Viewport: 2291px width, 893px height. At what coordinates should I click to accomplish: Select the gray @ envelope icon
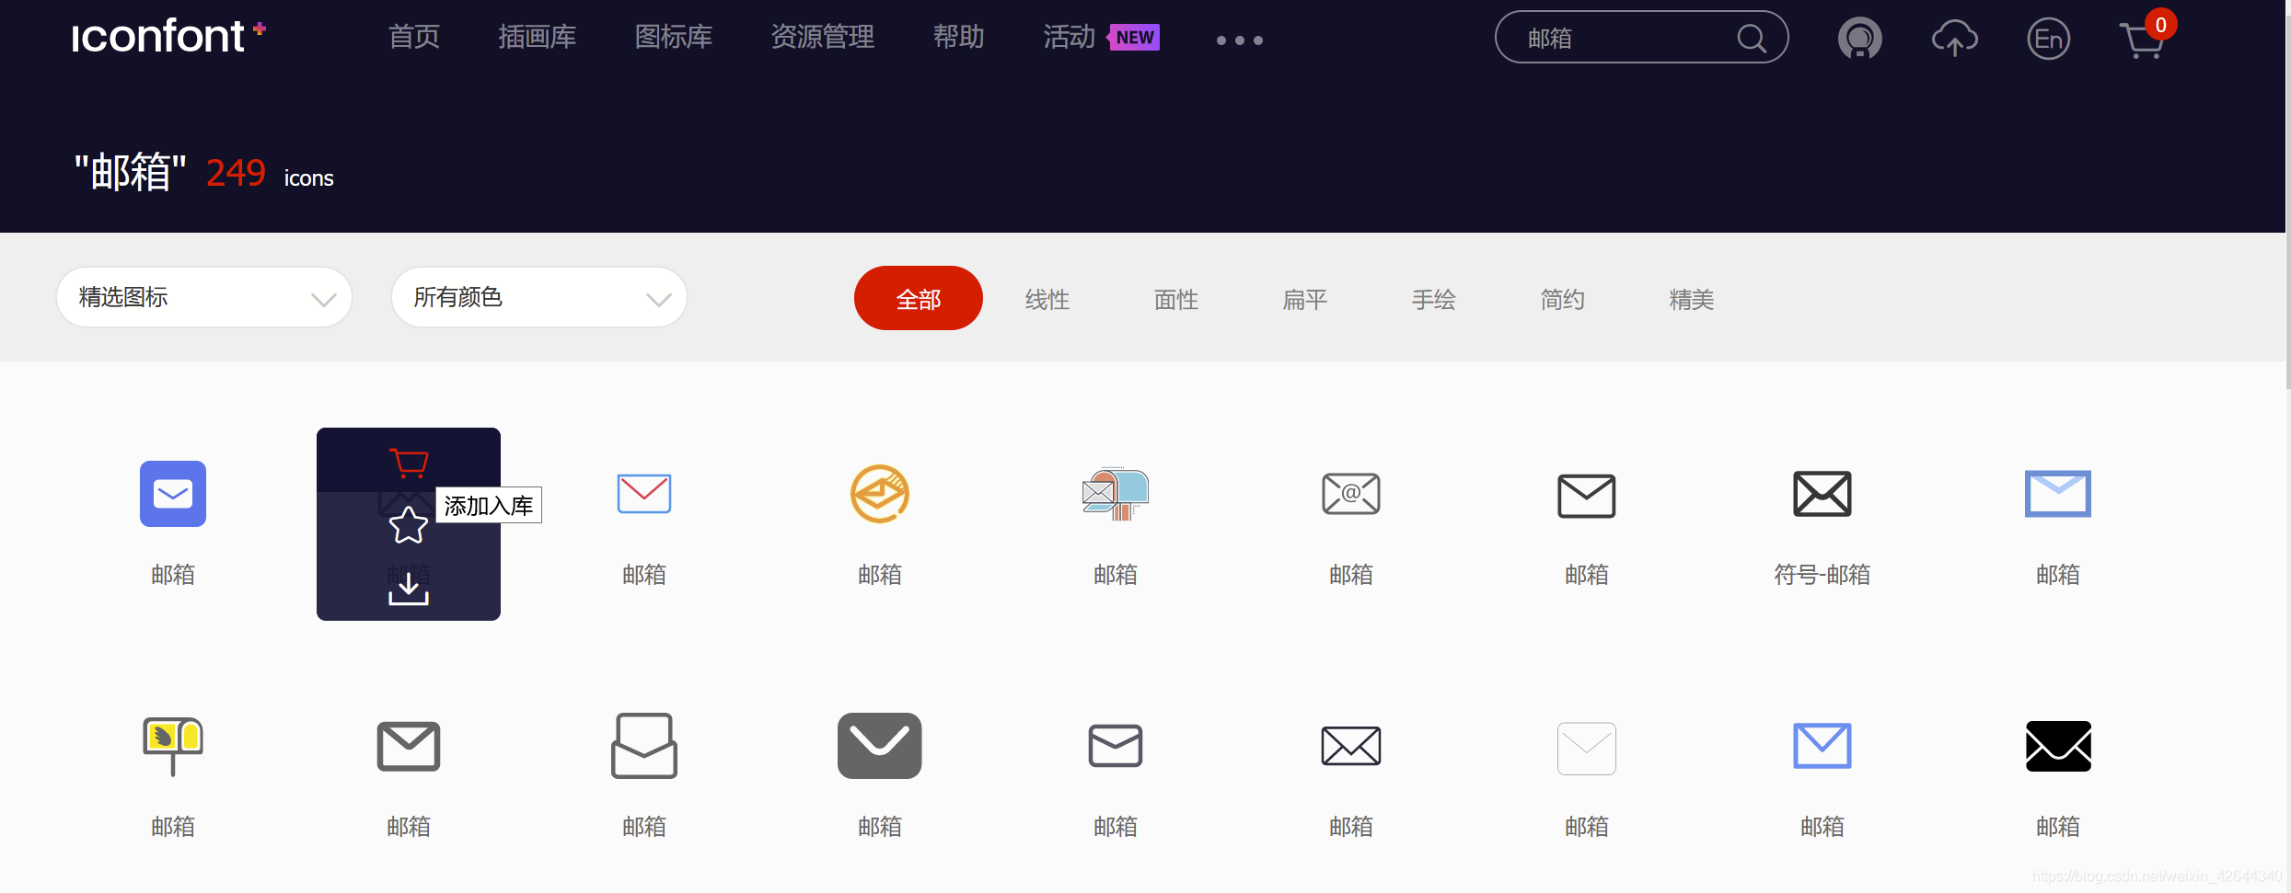(x=1351, y=494)
